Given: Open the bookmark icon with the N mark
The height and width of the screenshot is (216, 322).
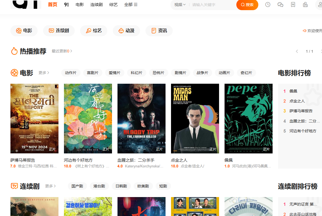Looking at the screenshot, I should [293, 4].
